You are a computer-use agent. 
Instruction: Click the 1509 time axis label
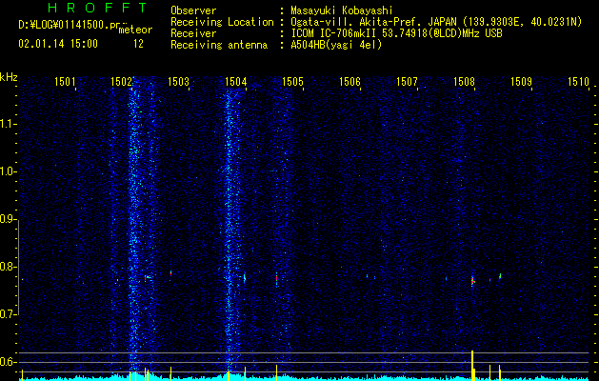click(521, 82)
